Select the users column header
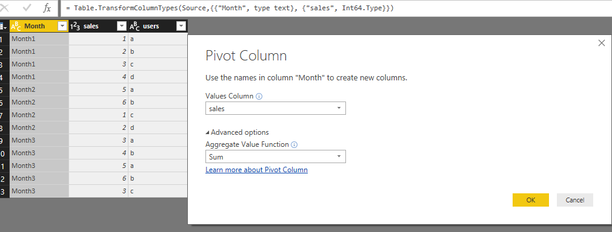 click(158, 26)
